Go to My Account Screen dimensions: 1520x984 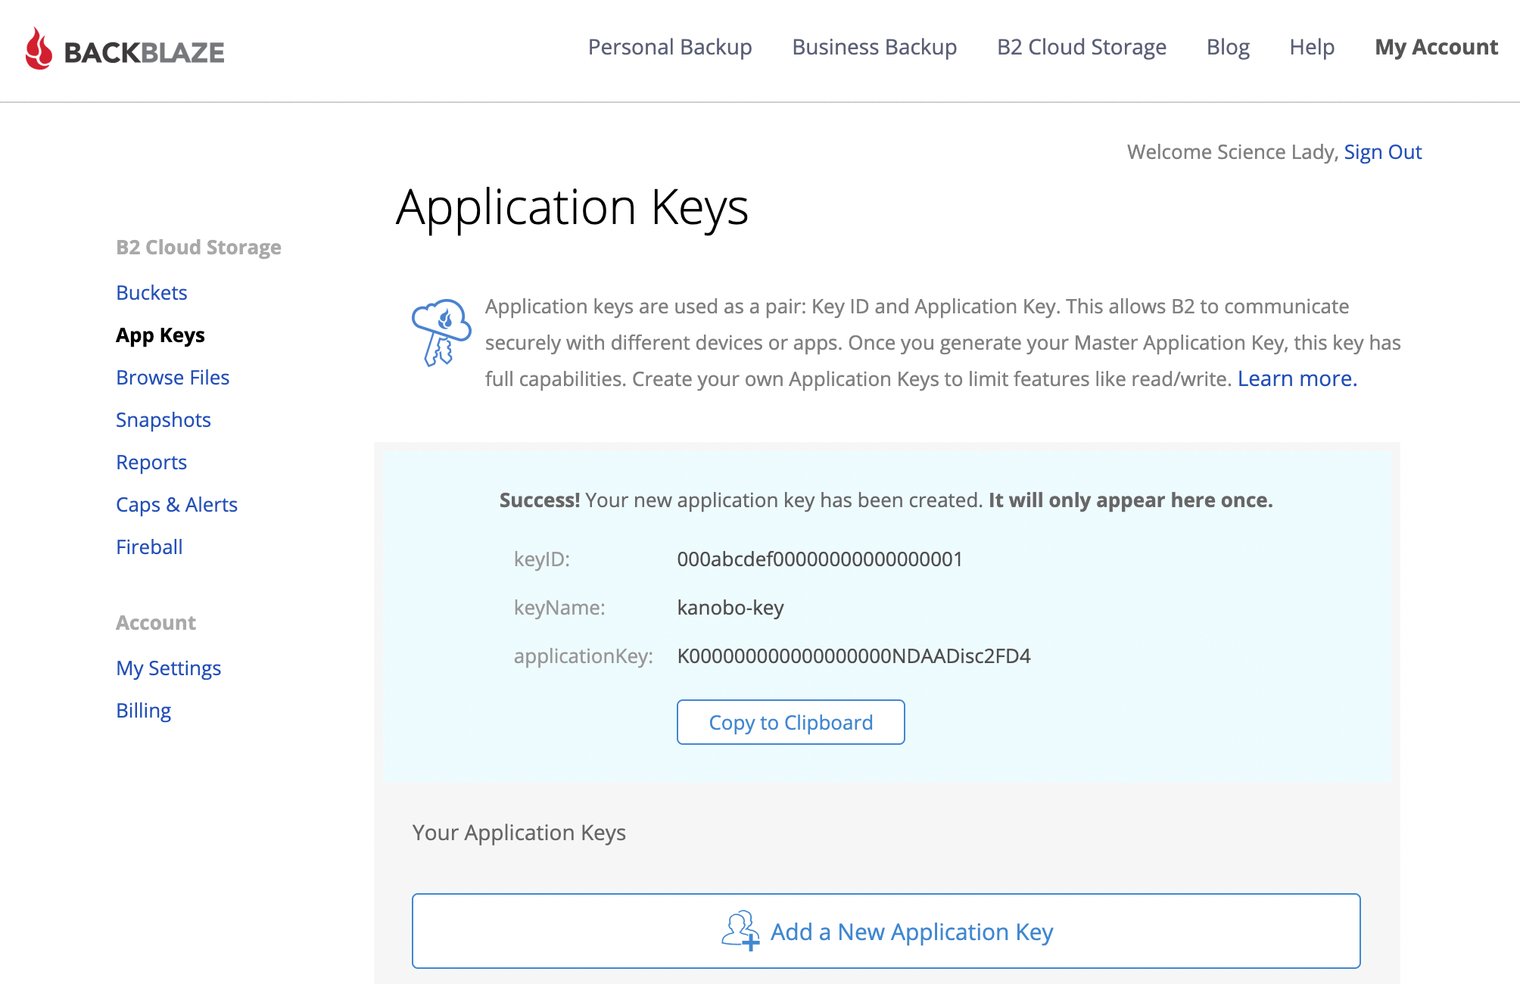[1435, 47]
